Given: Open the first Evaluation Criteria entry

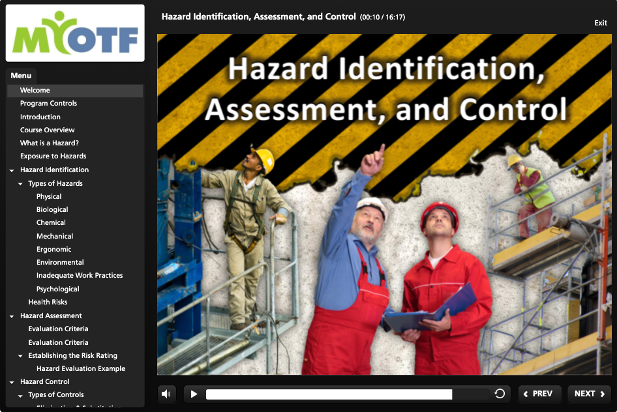Looking at the screenshot, I should tap(58, 329).
